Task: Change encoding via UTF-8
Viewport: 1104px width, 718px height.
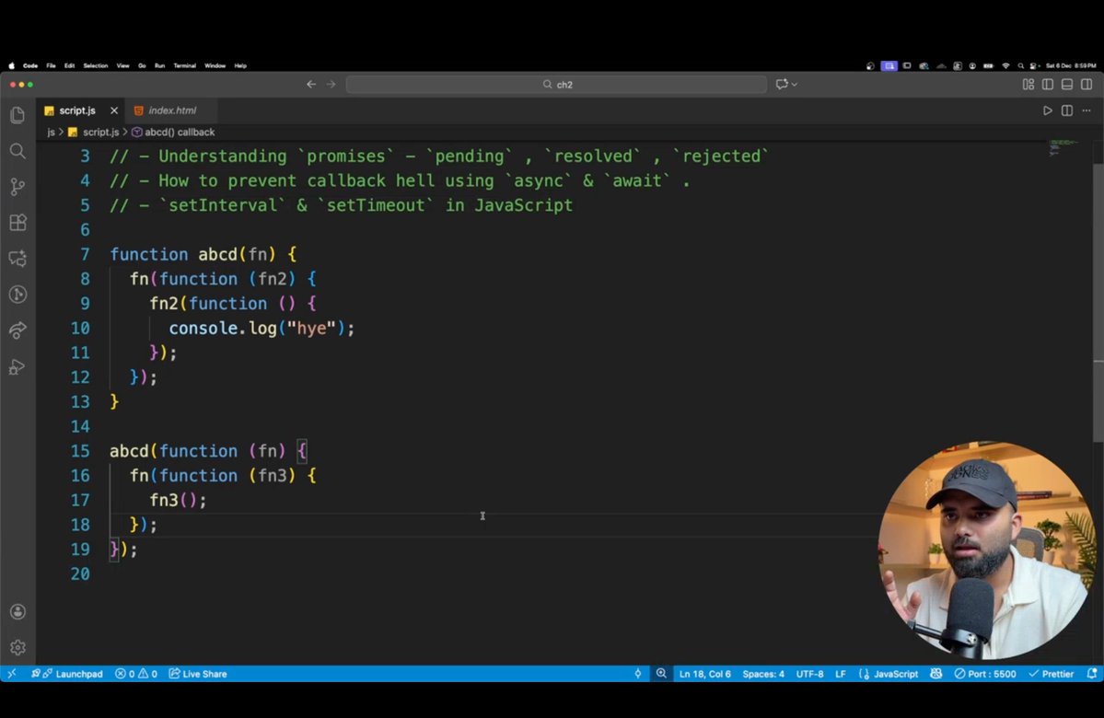Action: click(x=809, y=674)
